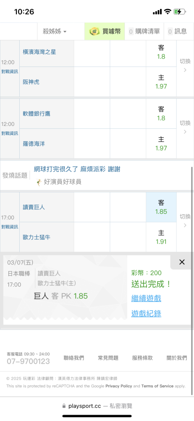Open the hot topic 網球打完很久了 post
This screenshot has width=194, height=421.
(77, 169)
